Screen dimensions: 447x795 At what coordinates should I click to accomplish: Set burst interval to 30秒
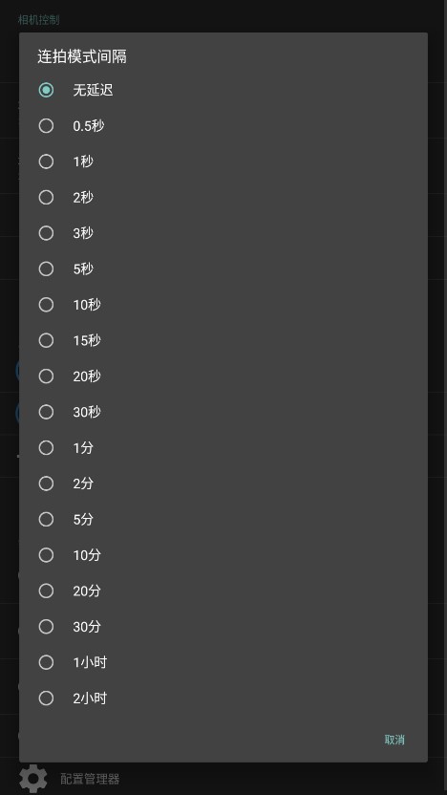point(223,412)
